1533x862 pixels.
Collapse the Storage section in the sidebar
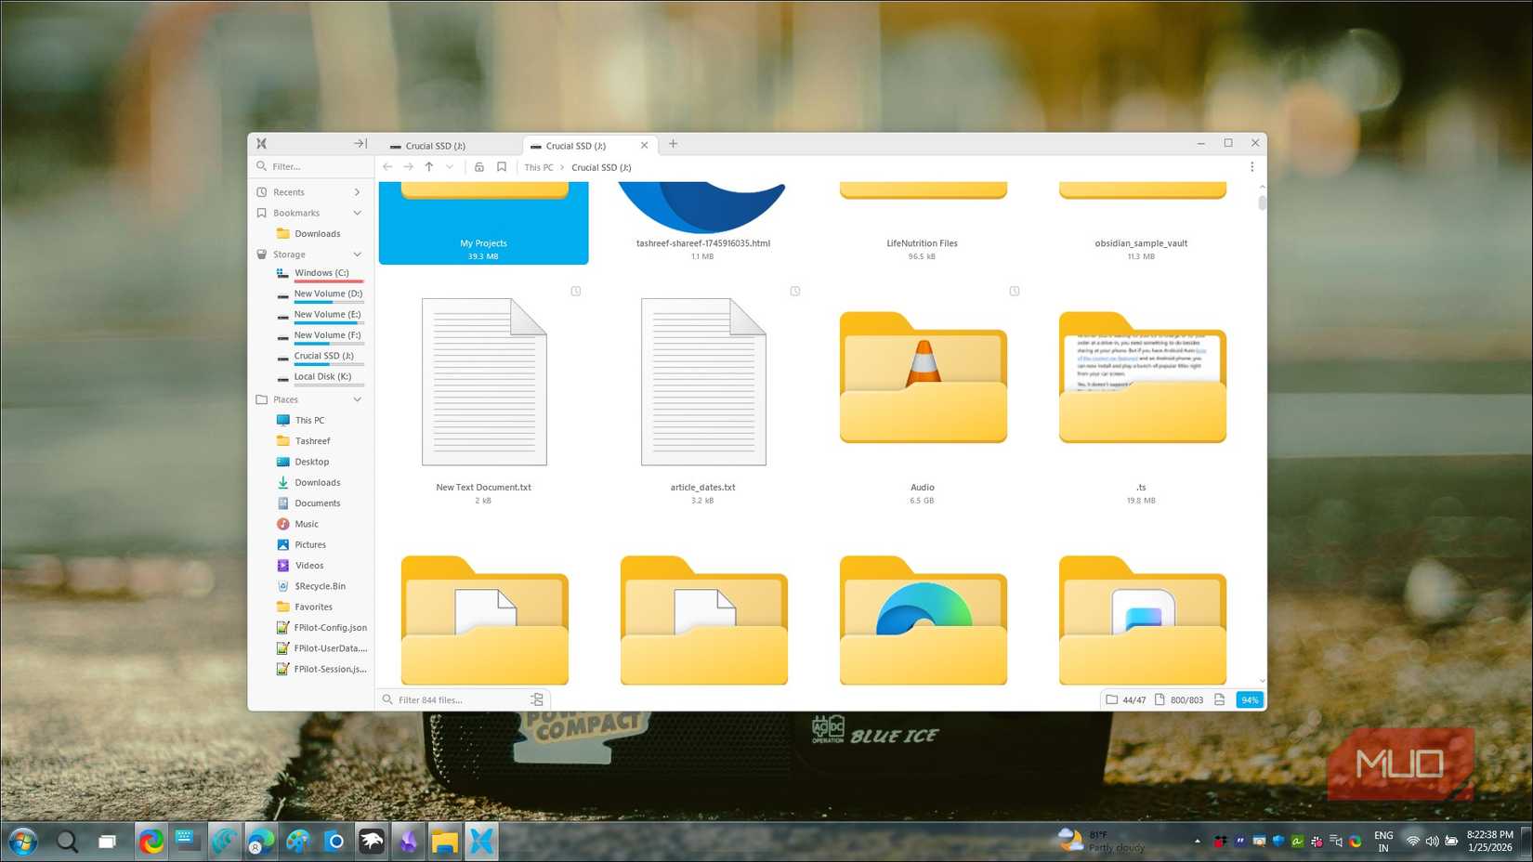coord(358,255)
